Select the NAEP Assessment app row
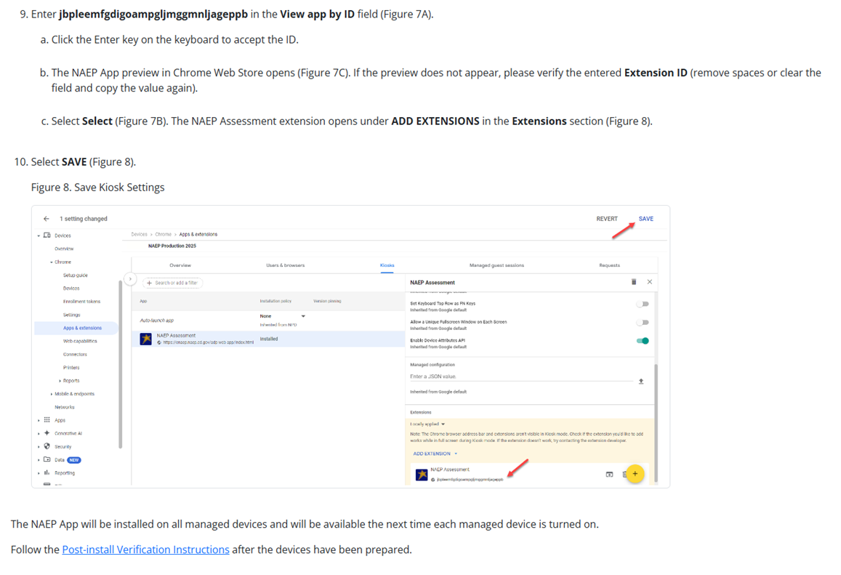This screenshot has height=575, width=841. click(268, 339)
